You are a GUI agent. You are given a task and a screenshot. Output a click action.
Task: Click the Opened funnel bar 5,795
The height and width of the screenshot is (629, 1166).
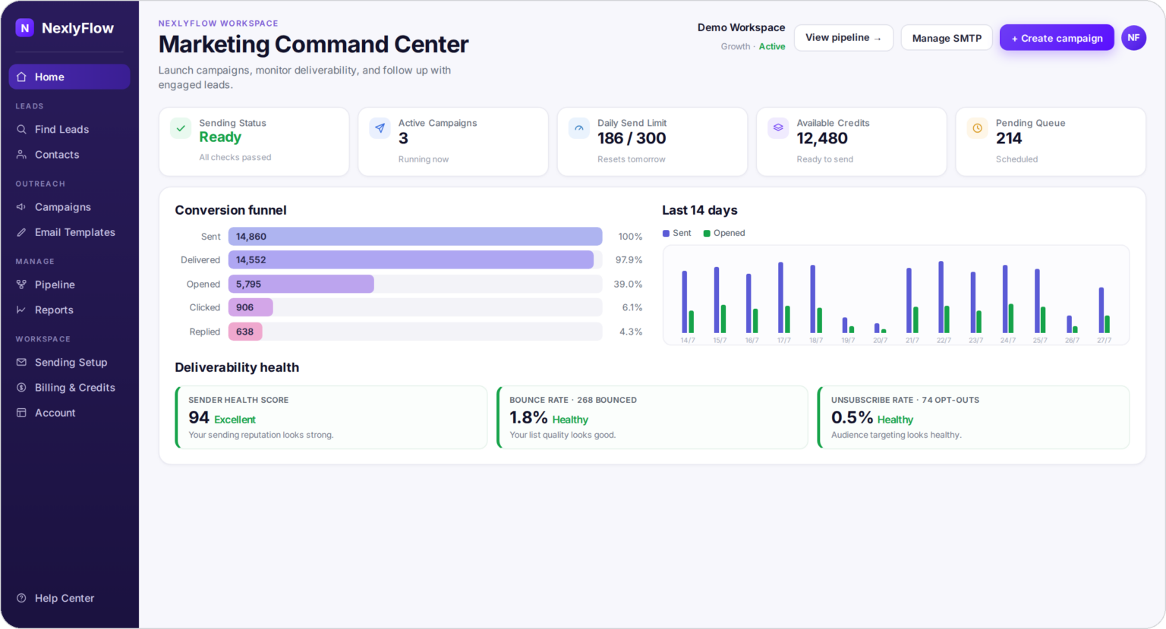tap(301, 284)
